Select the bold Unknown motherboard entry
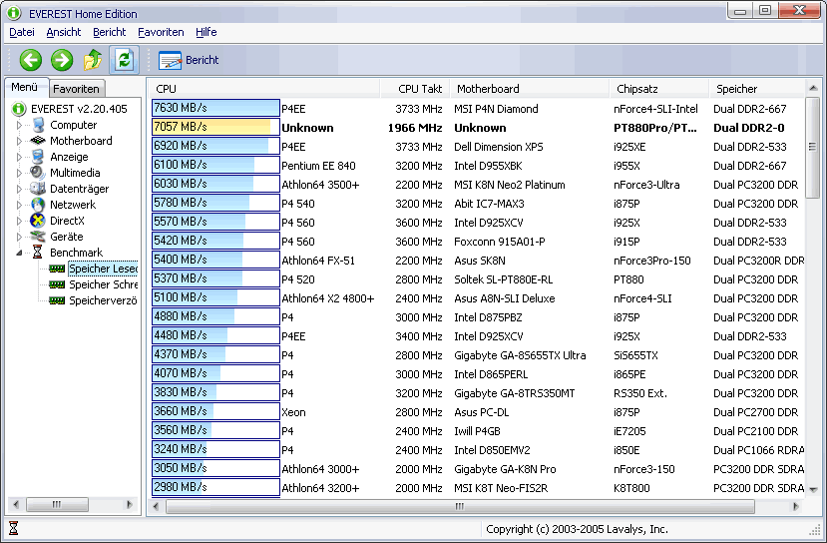This screenshot has height=543, width=827. point(480,128)
